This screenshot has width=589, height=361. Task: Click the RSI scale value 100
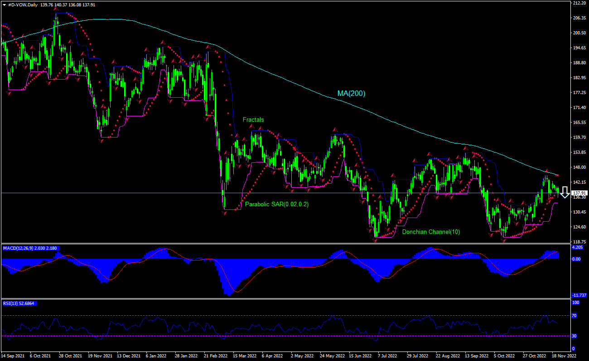[x=576, y=302]
